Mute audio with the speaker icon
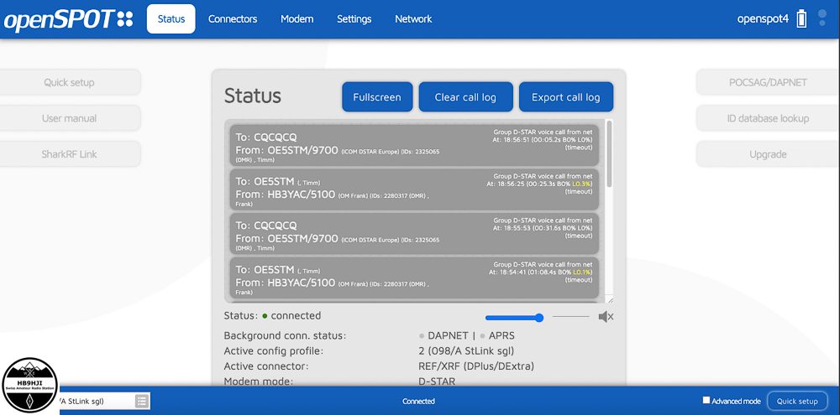 (606, 317)
